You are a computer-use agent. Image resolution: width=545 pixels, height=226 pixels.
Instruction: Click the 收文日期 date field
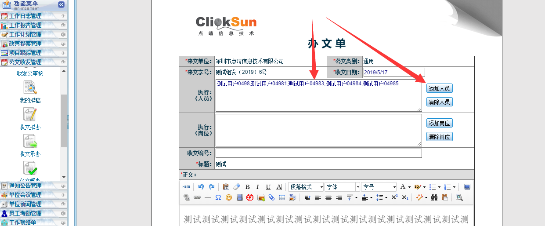[x=394, y=73]
